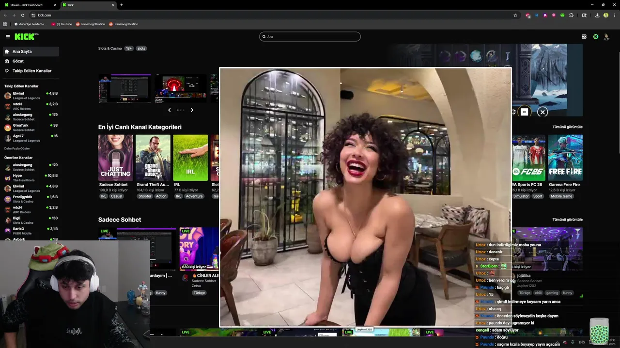Open followed channel GreaTurk in sidebar
Image resolution: width=620 pixels, height=348 pixels.
pyautogui.click(x=31, y=127)
